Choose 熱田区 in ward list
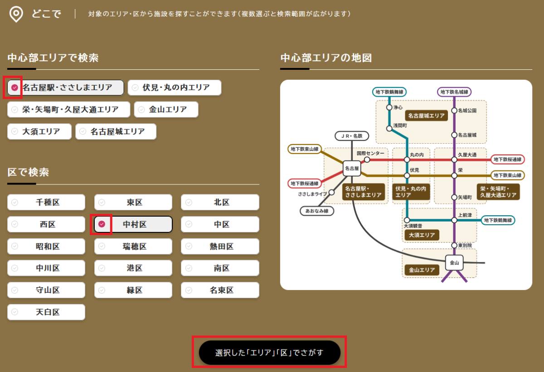This screenshot has width=544, height=372. click(x=220, y=247)
